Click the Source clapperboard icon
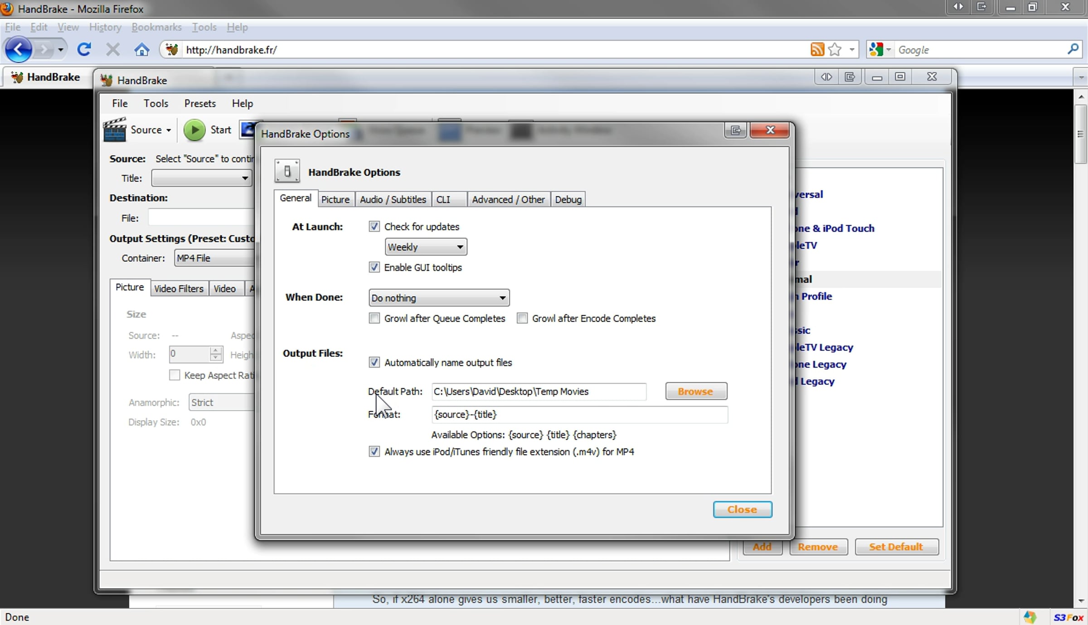The height and width of the screenshot is (625, 1088). click(115, 130)
